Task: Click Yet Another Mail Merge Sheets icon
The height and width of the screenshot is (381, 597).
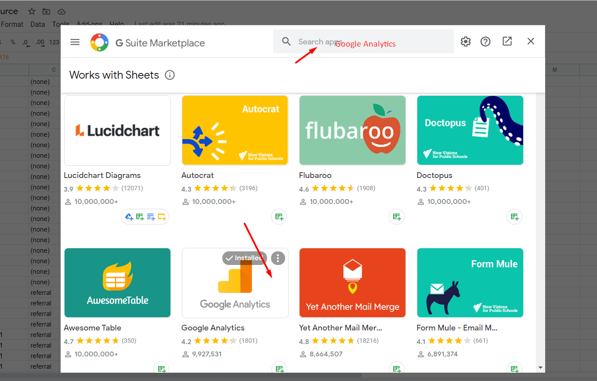Action: point(397,368)
